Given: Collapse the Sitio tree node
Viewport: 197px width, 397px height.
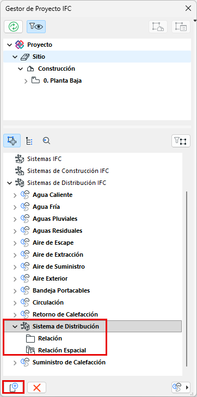Looking at the screenshot, I should point(15,57).
